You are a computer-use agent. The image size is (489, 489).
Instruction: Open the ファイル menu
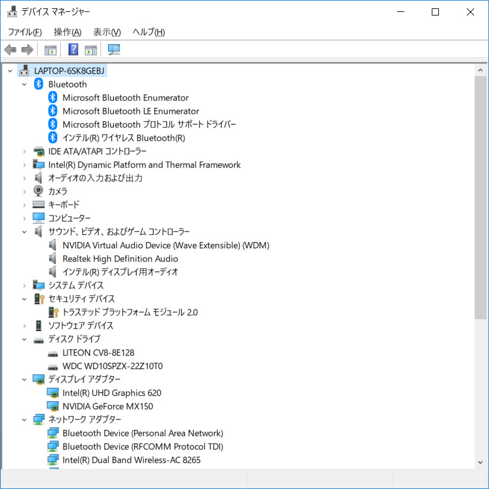coord(24,32)
